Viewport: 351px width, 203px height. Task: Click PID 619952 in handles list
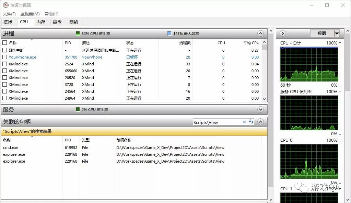[71, 148]
